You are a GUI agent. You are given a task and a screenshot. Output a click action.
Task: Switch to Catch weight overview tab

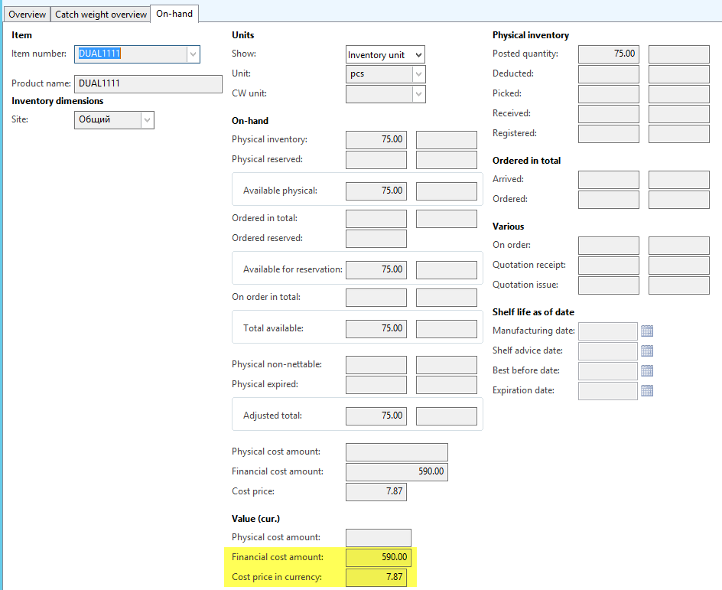coord(101,15)
